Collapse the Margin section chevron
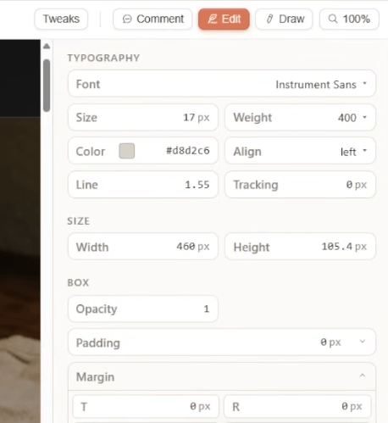This screenshot has width=388, height=423. (x=363, y=376)
